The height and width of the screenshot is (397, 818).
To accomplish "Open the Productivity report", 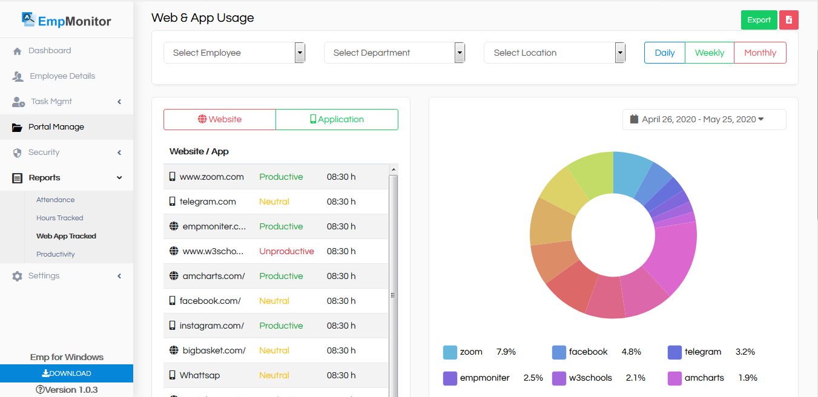I will (56, 254).
